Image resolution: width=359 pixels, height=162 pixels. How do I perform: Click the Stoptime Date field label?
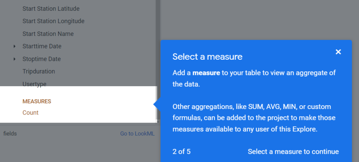pos(42,59)
